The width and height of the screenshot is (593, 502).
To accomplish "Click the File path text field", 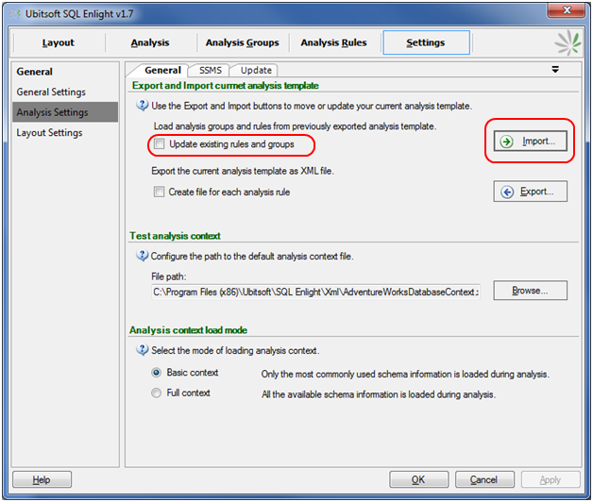I will [x=315, y=292].
